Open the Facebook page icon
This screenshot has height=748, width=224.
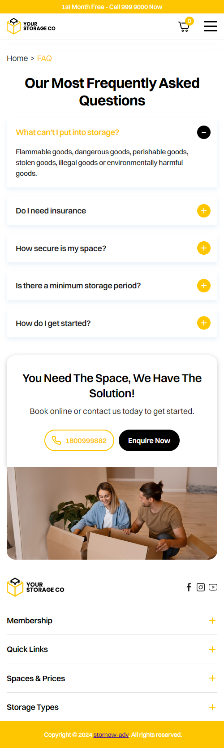(x=189, y=587)
